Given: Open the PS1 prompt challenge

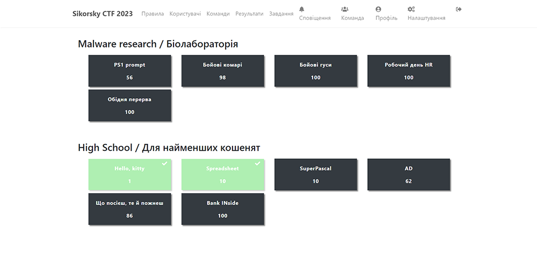Looking at the screenshot, I should pos(129,70).
